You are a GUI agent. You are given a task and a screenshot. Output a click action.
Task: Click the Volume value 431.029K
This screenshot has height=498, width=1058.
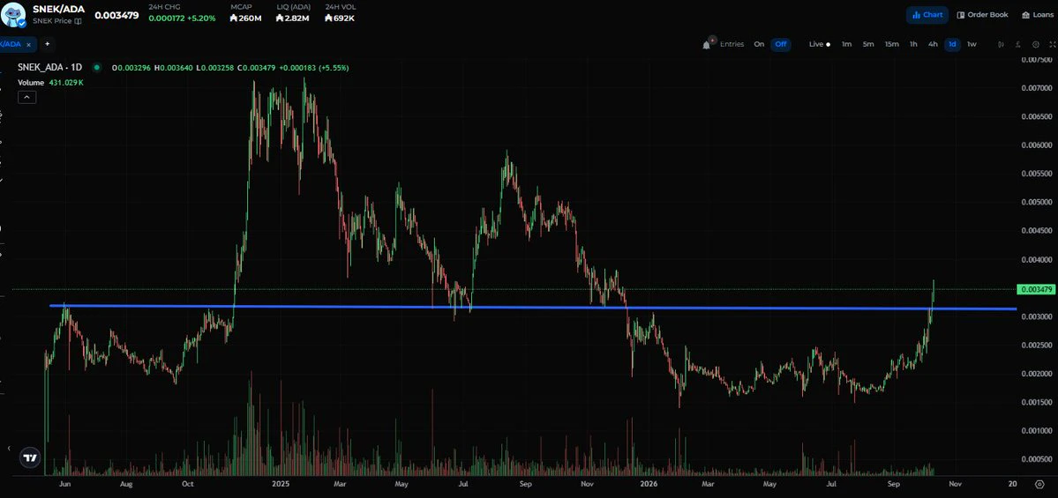66,82
